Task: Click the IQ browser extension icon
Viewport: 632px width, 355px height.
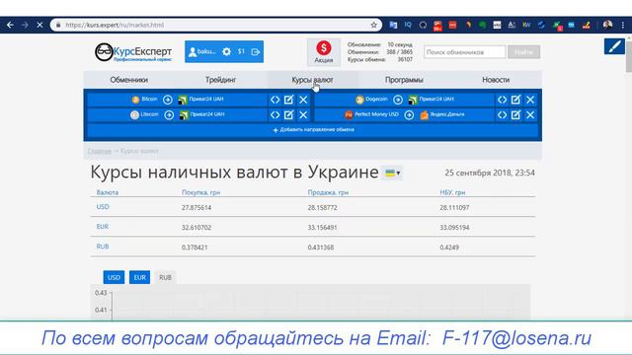Action: 408,25
